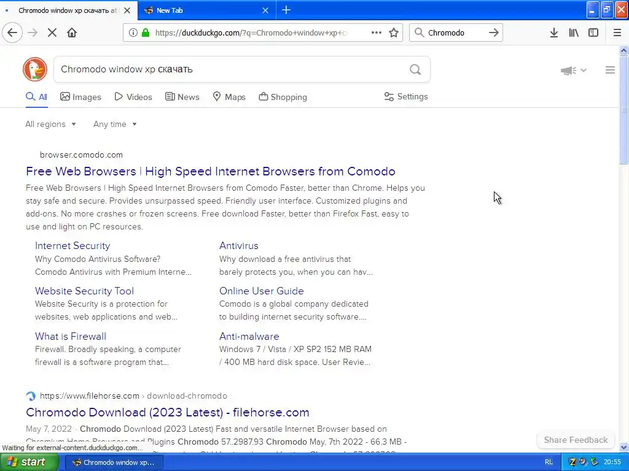Click the filehorse.com URL breadcrumb
The image size is (629, 471).
click(133, 396)
